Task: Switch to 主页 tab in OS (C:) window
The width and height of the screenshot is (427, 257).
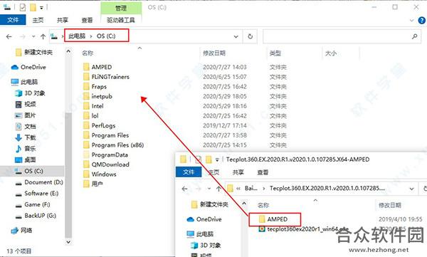Action: click(x=38, y=20)
